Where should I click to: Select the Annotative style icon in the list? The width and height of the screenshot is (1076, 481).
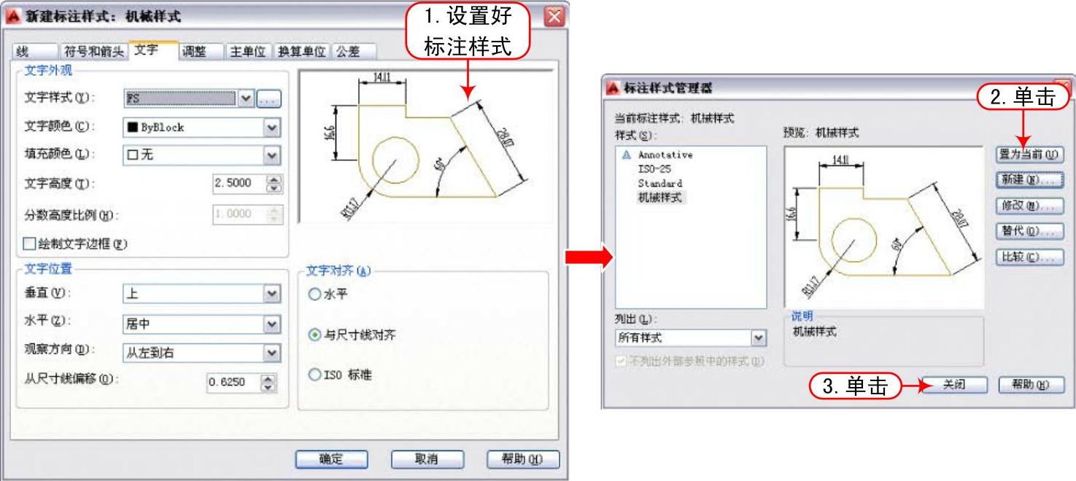pyautogui.click(x=625, y=155)
